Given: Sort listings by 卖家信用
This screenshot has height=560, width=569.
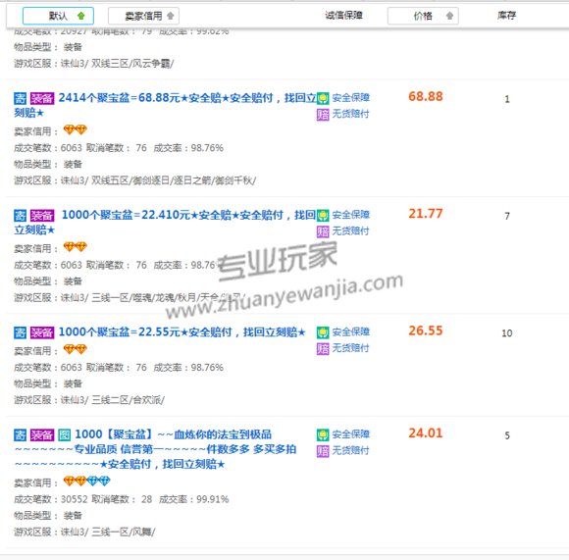Looking at the screenshot, I should pyautogui.click(x=143, y=16).
